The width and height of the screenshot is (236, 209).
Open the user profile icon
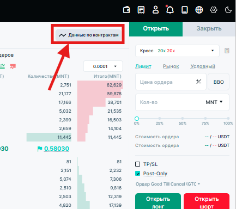(155, 10)
